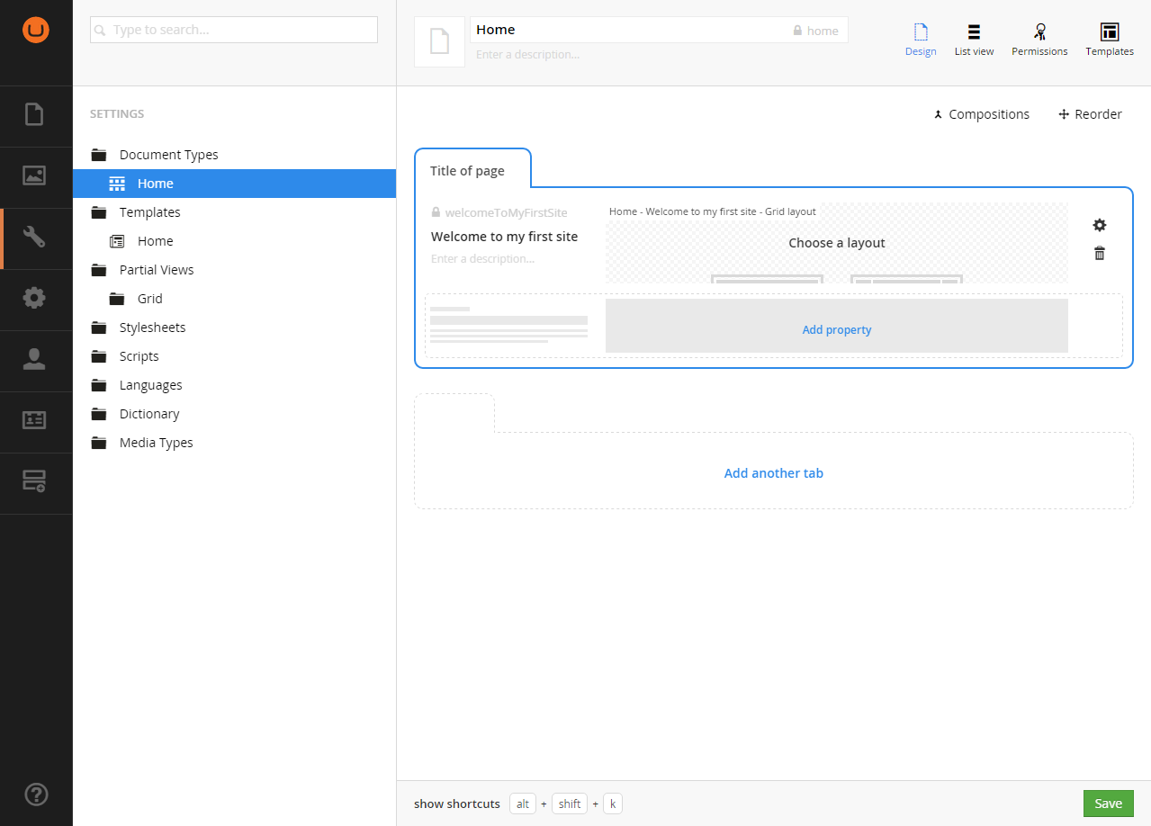Open the Users section icon
The height and width of the screenshot is (826, 1151).
pos(34,360)
